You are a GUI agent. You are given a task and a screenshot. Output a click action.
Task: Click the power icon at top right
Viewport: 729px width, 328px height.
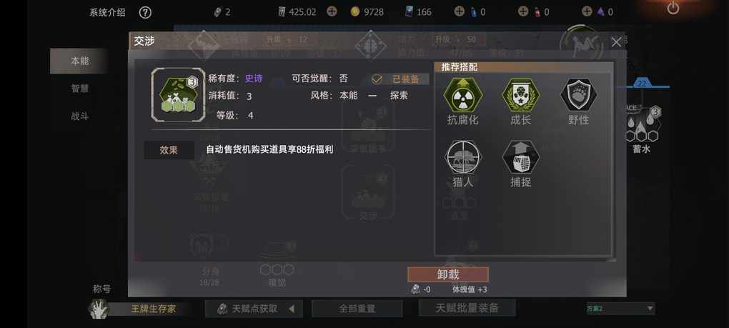pos(673,8)
